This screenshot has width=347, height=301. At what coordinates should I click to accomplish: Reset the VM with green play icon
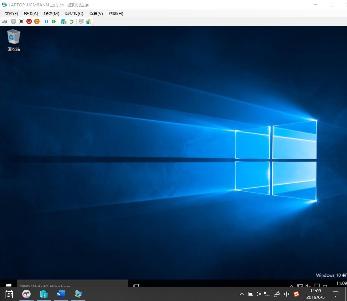tap(54, 21)
